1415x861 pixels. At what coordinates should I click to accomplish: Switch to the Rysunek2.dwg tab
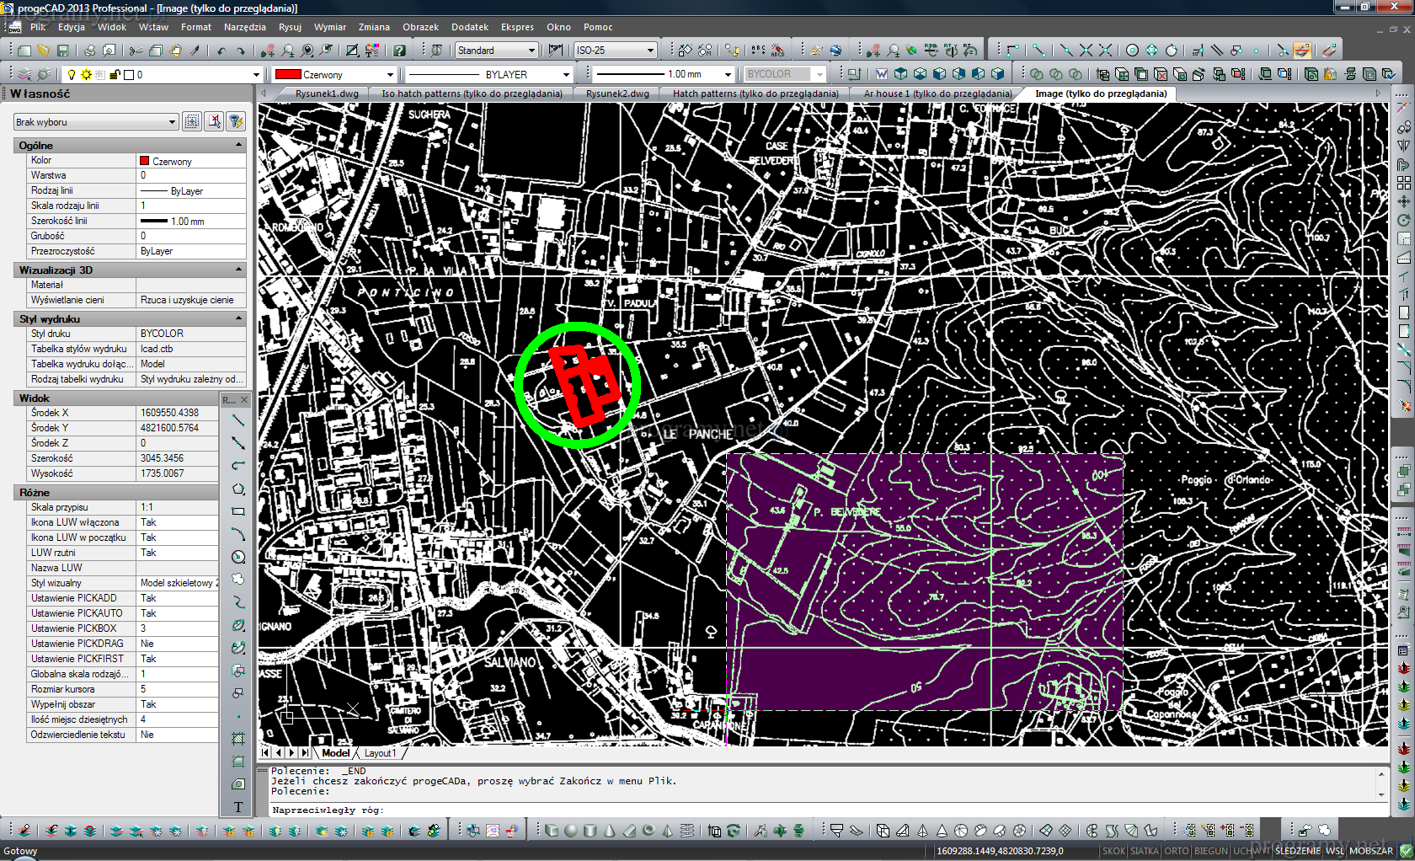(617, 94)
